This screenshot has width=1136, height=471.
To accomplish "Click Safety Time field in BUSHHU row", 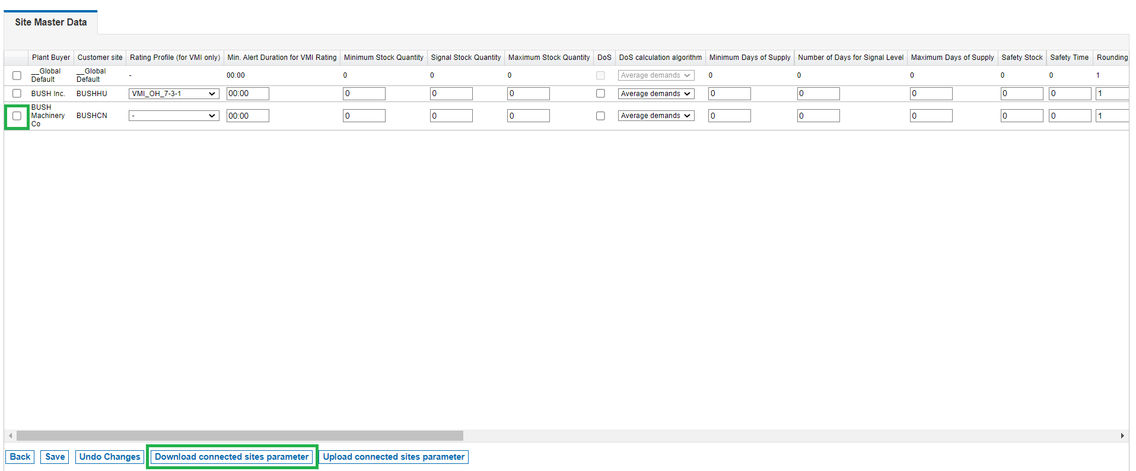I will pyautogui.click(x=1070, y=94).
